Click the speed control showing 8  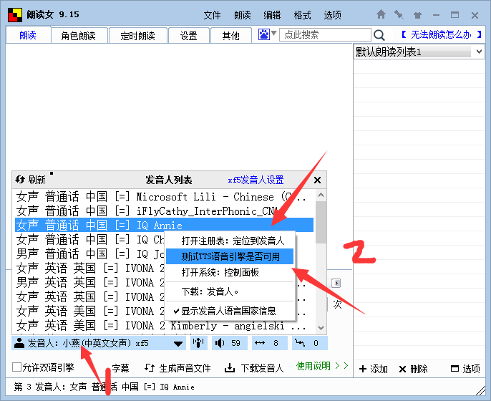pyautogui.click(x=269, y=344)
